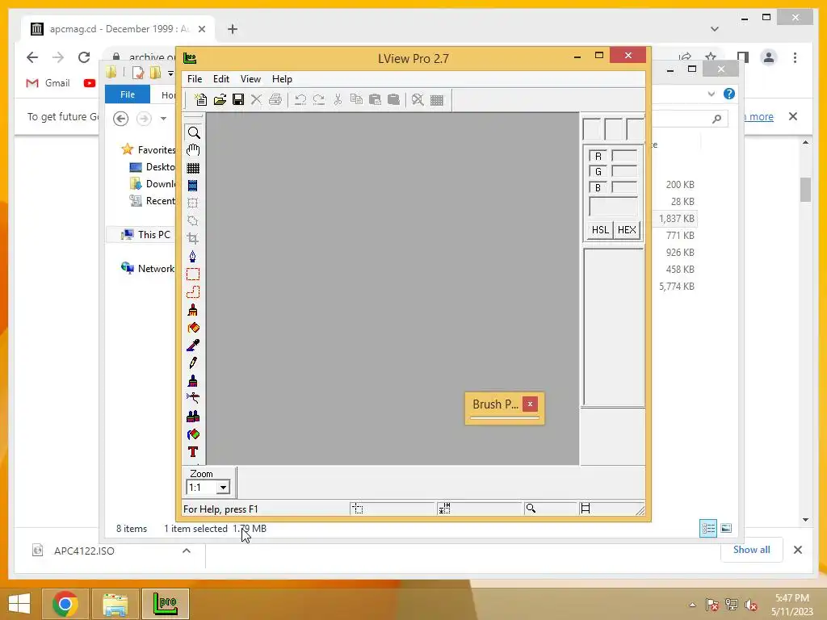Expand the APC4122.ISO download options chevron
Screen dimensions: 827x620
click(187, 551)
